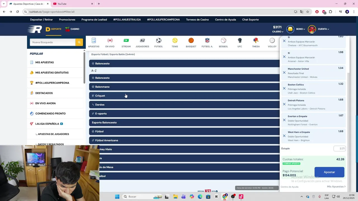358x201 pixels.
Task: Click the Óctuple stake amount field
Action: coord(340,149)
